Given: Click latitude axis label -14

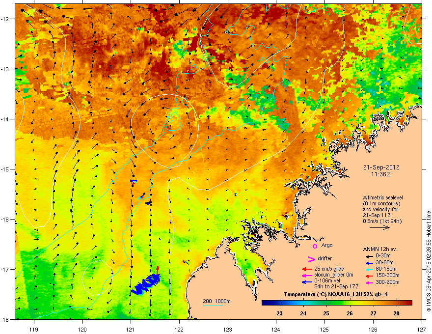Looking at the screenshot, I should click(x=5, y=119).
